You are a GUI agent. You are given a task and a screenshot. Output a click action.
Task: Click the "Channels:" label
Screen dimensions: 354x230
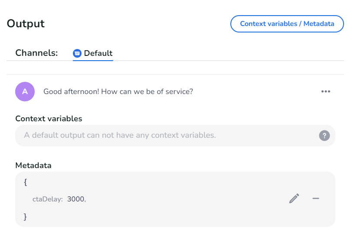[x=36, y=53]
